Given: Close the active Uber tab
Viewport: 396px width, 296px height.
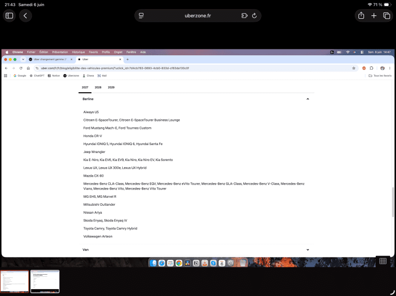Looking at the screenshot, I should tap(120, 60).
